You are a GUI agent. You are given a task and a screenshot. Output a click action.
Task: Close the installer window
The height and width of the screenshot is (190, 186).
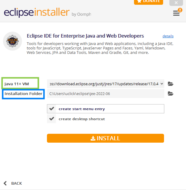[x=176, y=2]
